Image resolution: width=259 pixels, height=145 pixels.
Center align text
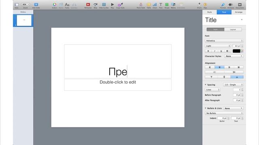219,67
